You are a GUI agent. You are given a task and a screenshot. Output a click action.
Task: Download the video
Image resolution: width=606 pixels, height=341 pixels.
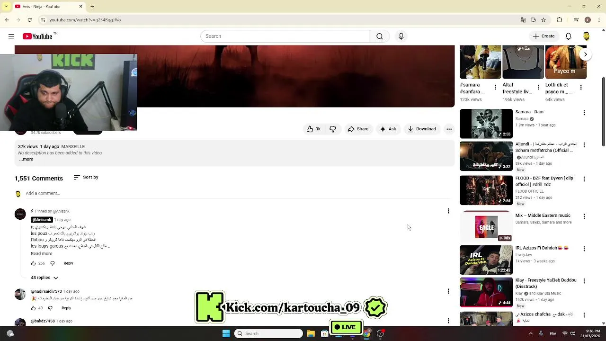click(x=422, y=129)
